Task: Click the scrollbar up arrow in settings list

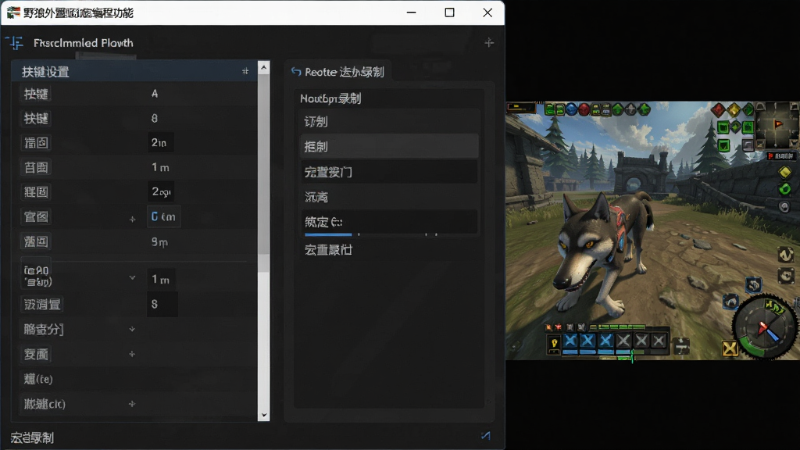Action: click(264, 67)
